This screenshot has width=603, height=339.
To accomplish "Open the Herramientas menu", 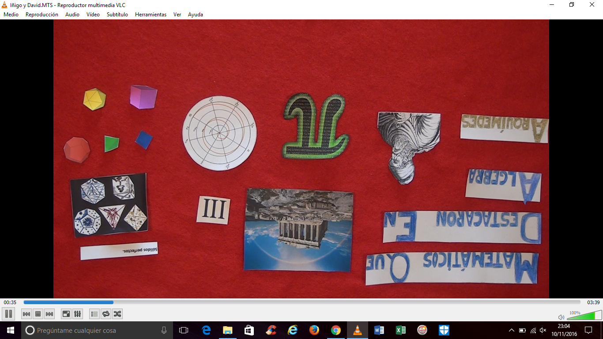I will click(x=150, y=14).
